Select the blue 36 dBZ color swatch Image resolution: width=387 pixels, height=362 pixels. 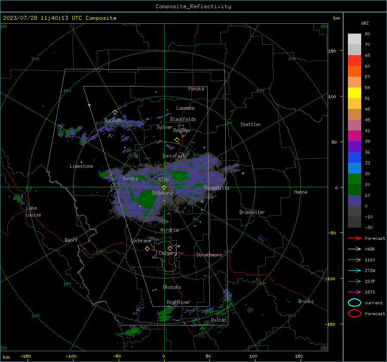pyautogui.click(x=354, y=157)
